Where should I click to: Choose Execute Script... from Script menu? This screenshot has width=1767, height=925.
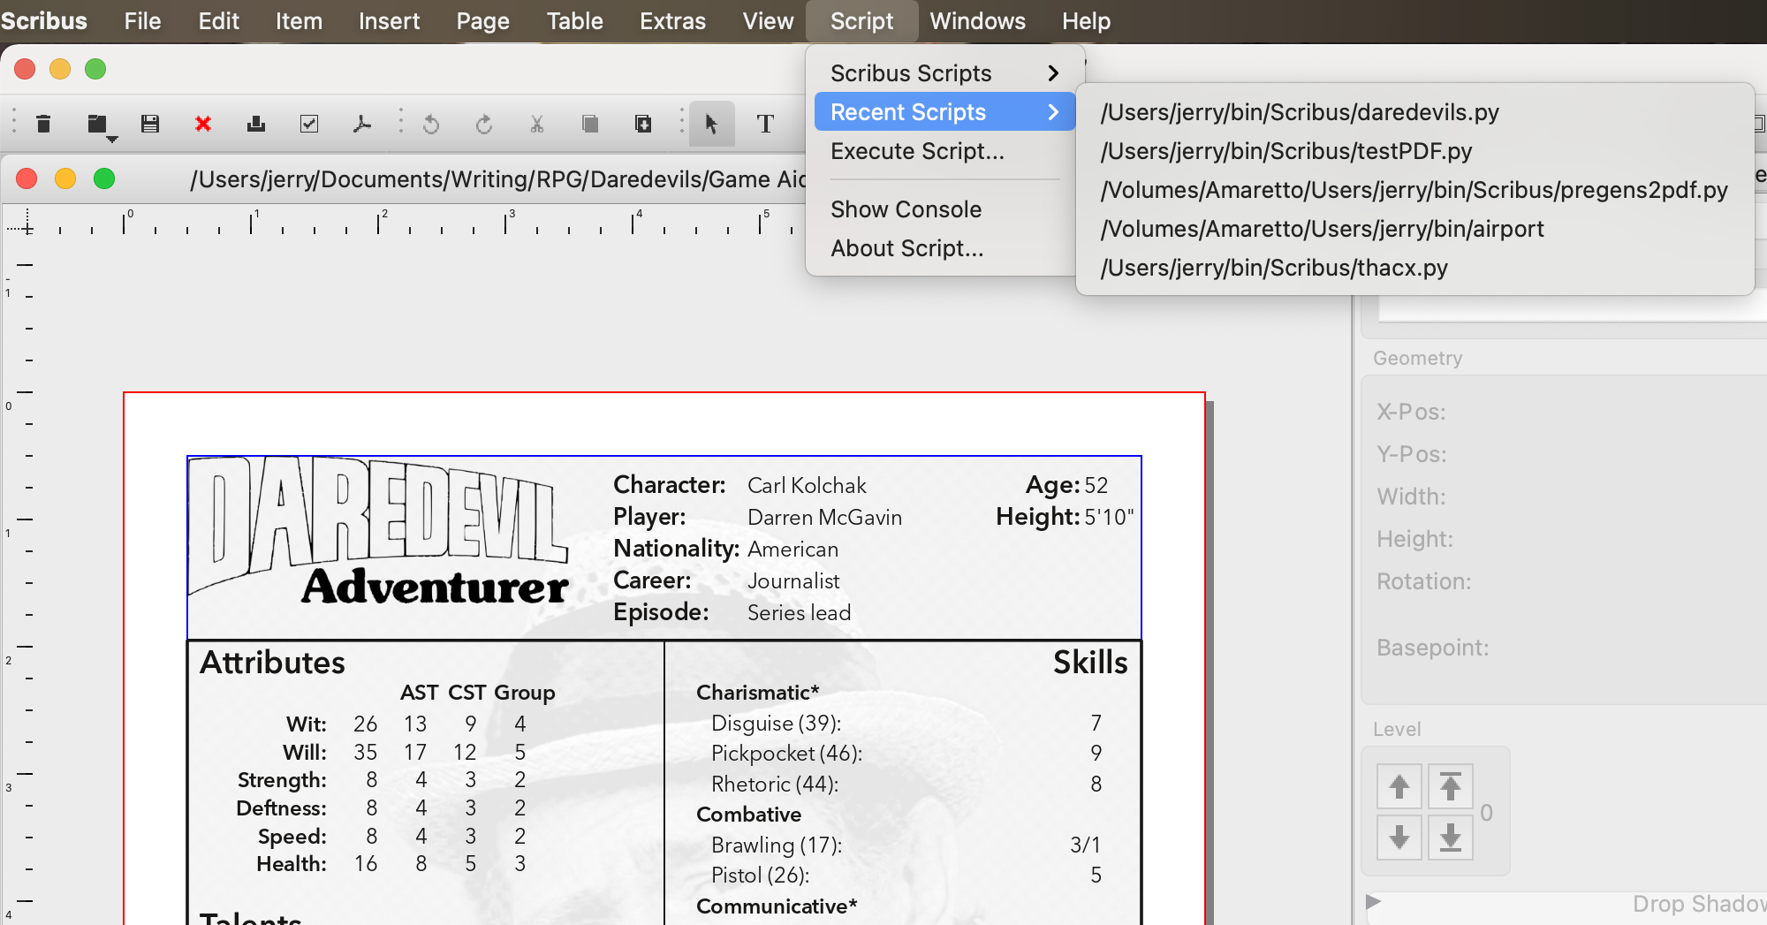[x=917, y=151]
